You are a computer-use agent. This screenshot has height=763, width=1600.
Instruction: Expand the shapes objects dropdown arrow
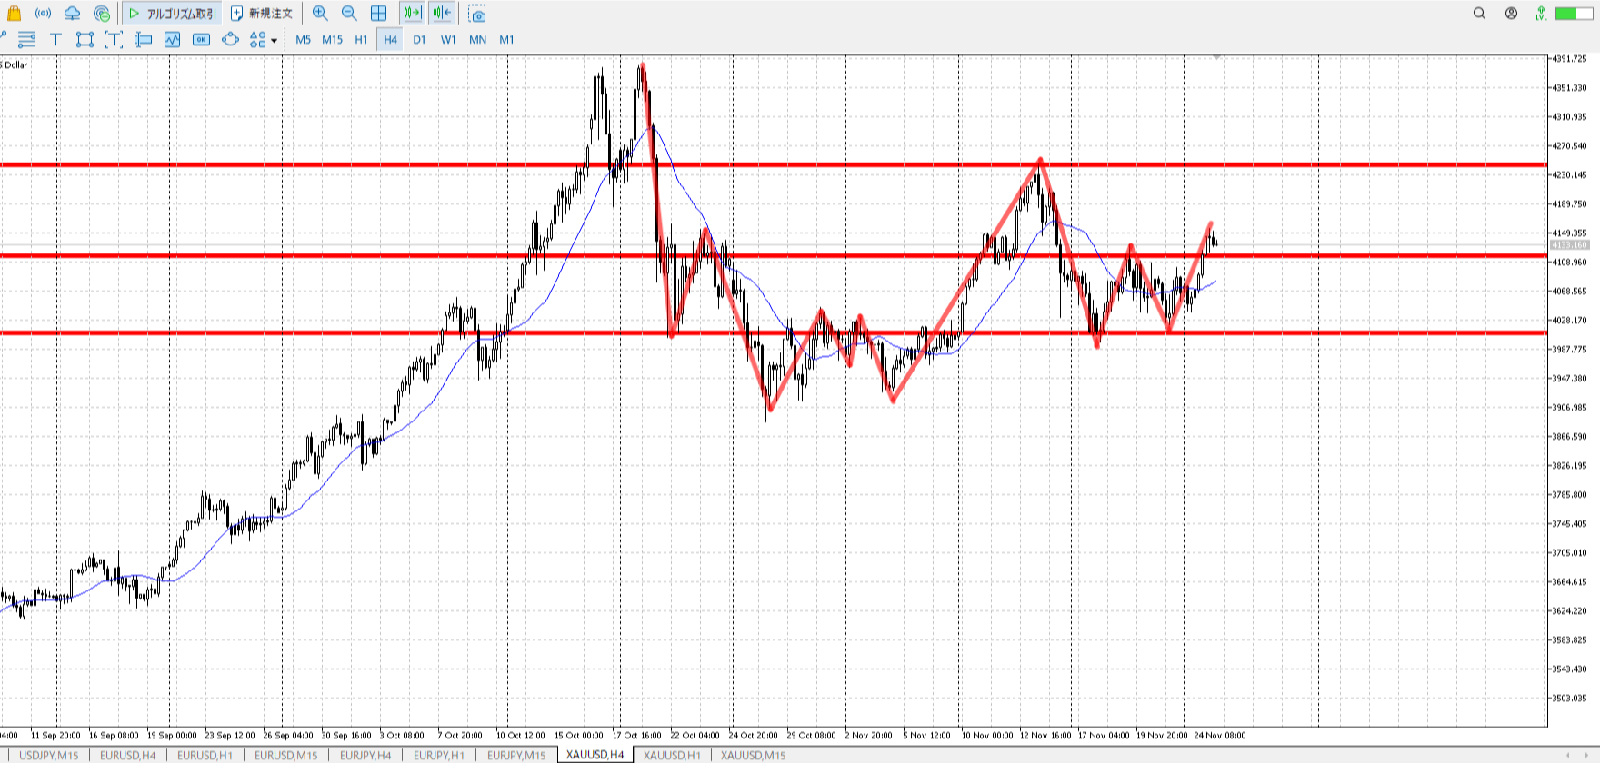[x=274, y=40]
